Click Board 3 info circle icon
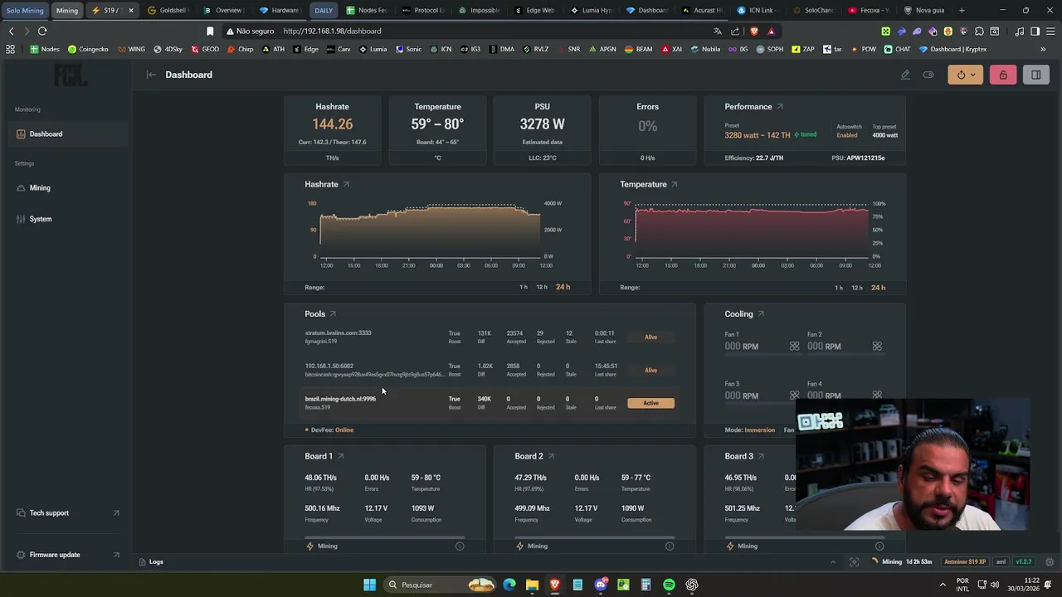The height and width of the screenshot is (597, 1062). pos(879,546)
